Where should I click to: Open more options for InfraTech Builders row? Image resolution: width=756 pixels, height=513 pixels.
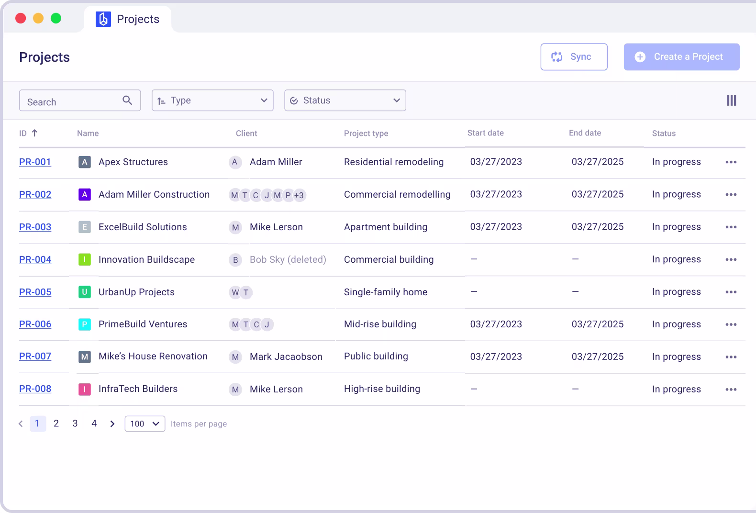[x=731, y=390]
